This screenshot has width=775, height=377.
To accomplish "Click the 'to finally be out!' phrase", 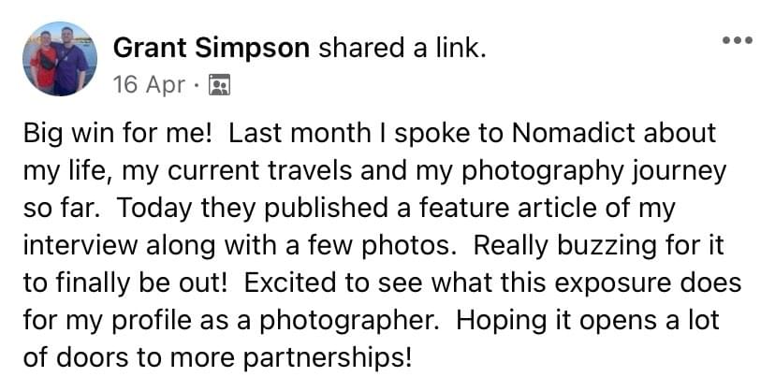I will tap(124, 283).
